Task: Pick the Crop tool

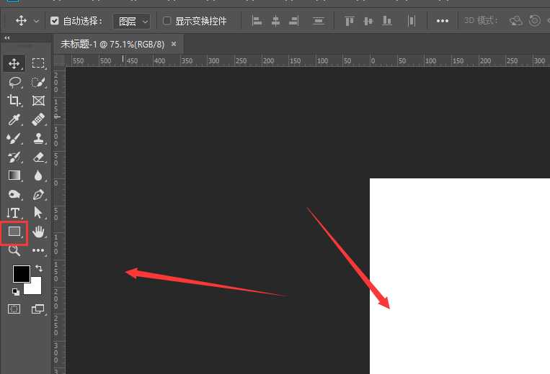Action: pyautogui.click(x=14, y=101)
